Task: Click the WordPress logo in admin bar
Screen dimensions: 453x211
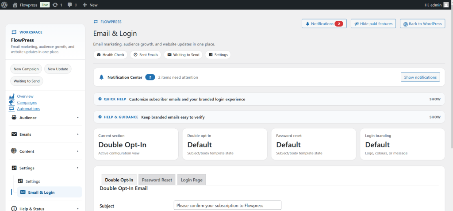Action: pyautogui.click(x=4, y=5)
